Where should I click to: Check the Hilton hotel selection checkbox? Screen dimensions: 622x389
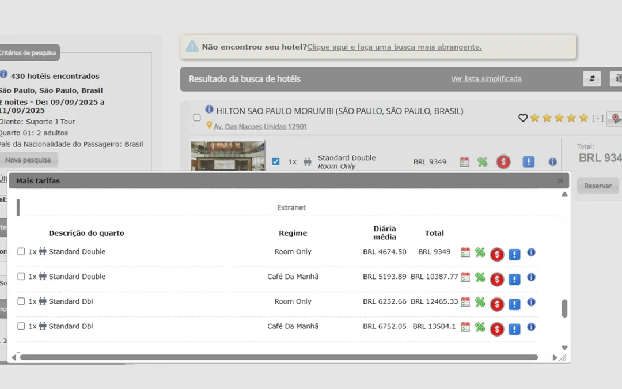(196, 117)
